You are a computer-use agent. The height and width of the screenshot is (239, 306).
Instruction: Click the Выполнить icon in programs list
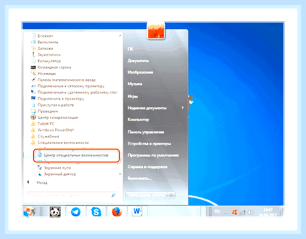click(x=34, y=42)
